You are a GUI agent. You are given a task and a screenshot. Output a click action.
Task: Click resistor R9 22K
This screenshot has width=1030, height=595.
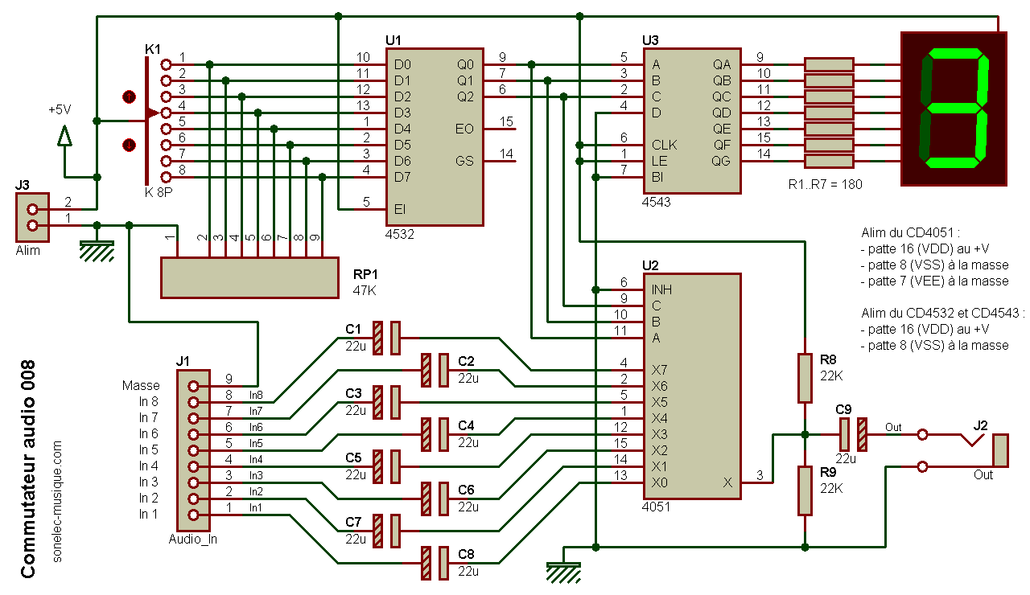(805, 490)
